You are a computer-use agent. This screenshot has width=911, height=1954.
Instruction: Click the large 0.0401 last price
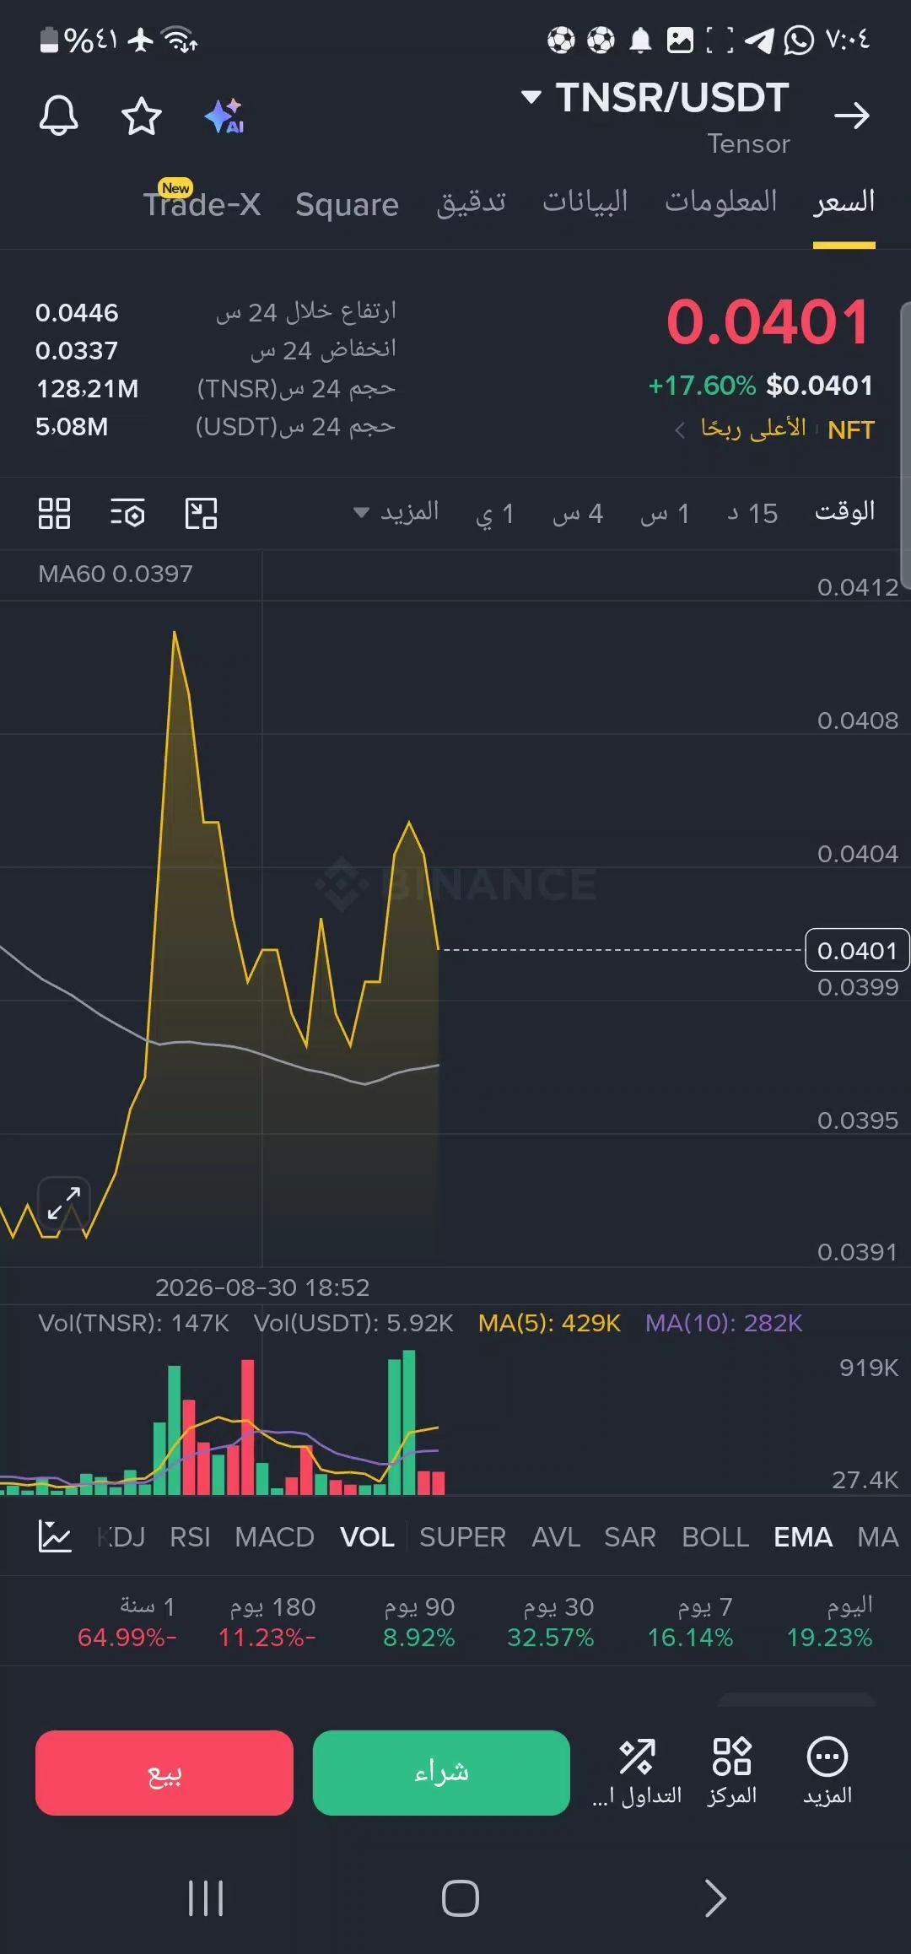[x=768, y=322]
